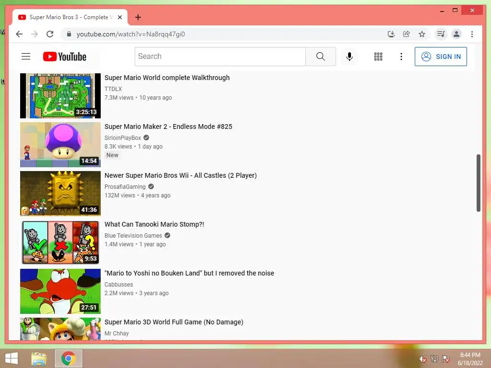Open Super Mario World complete Walkthrough title
This screenshot has height=368, width=491.
coord(167,78)
